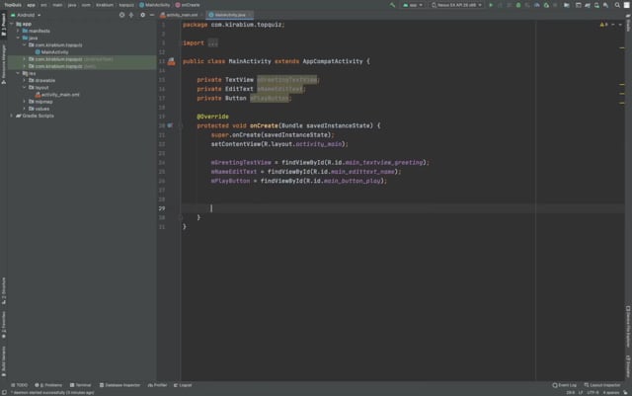The image size is (632, 396).
Task: Toggle the Favorites side tab
Action: click(4, 325)
